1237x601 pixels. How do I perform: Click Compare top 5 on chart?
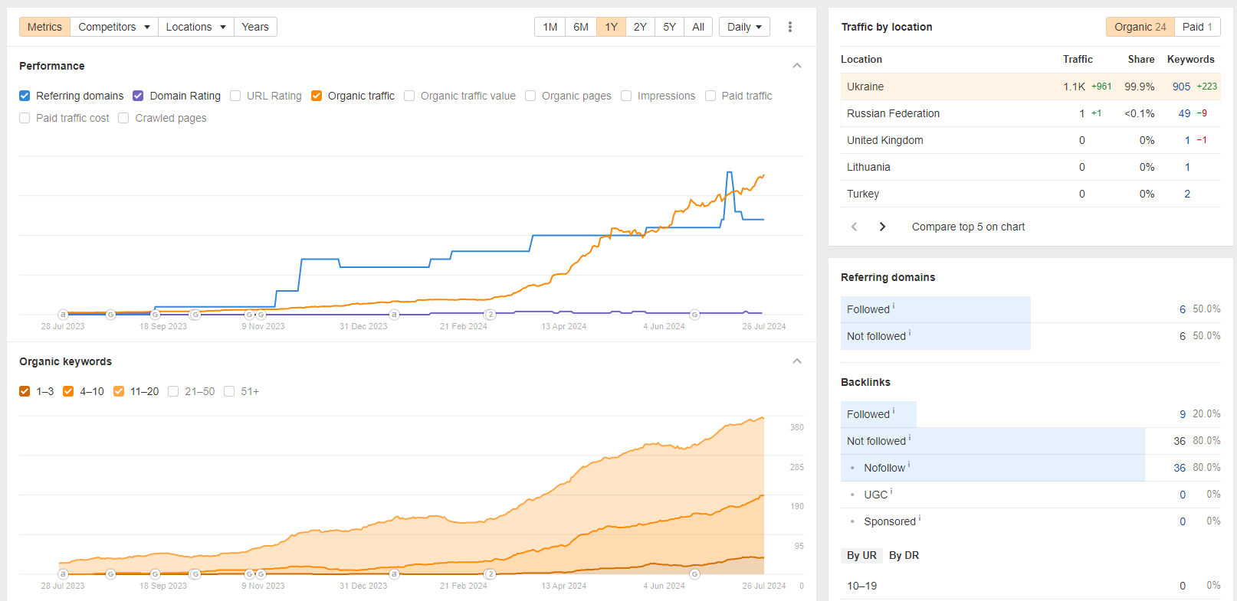pyautogui.click(x=968, y=227)
